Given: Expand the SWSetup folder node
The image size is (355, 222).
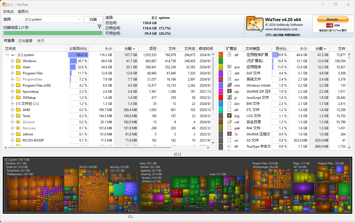Looking at the screenshot, I should tap(12, 98).
